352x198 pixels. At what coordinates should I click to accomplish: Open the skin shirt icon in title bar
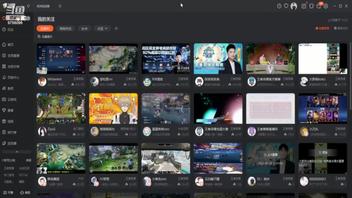[311, 6]
